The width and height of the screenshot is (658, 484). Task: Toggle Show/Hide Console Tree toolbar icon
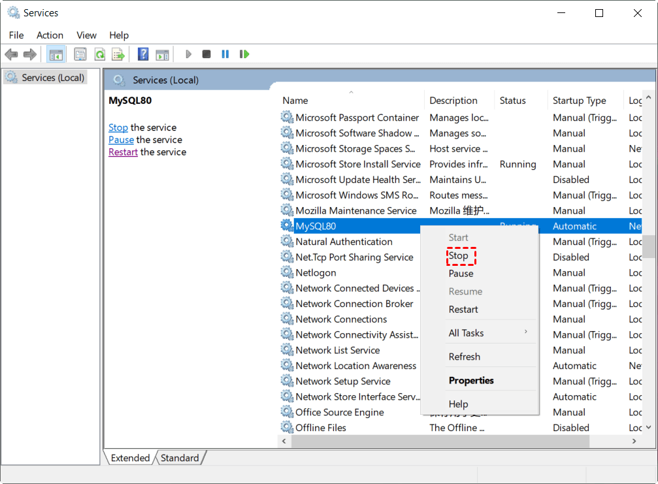click(56, 54)
